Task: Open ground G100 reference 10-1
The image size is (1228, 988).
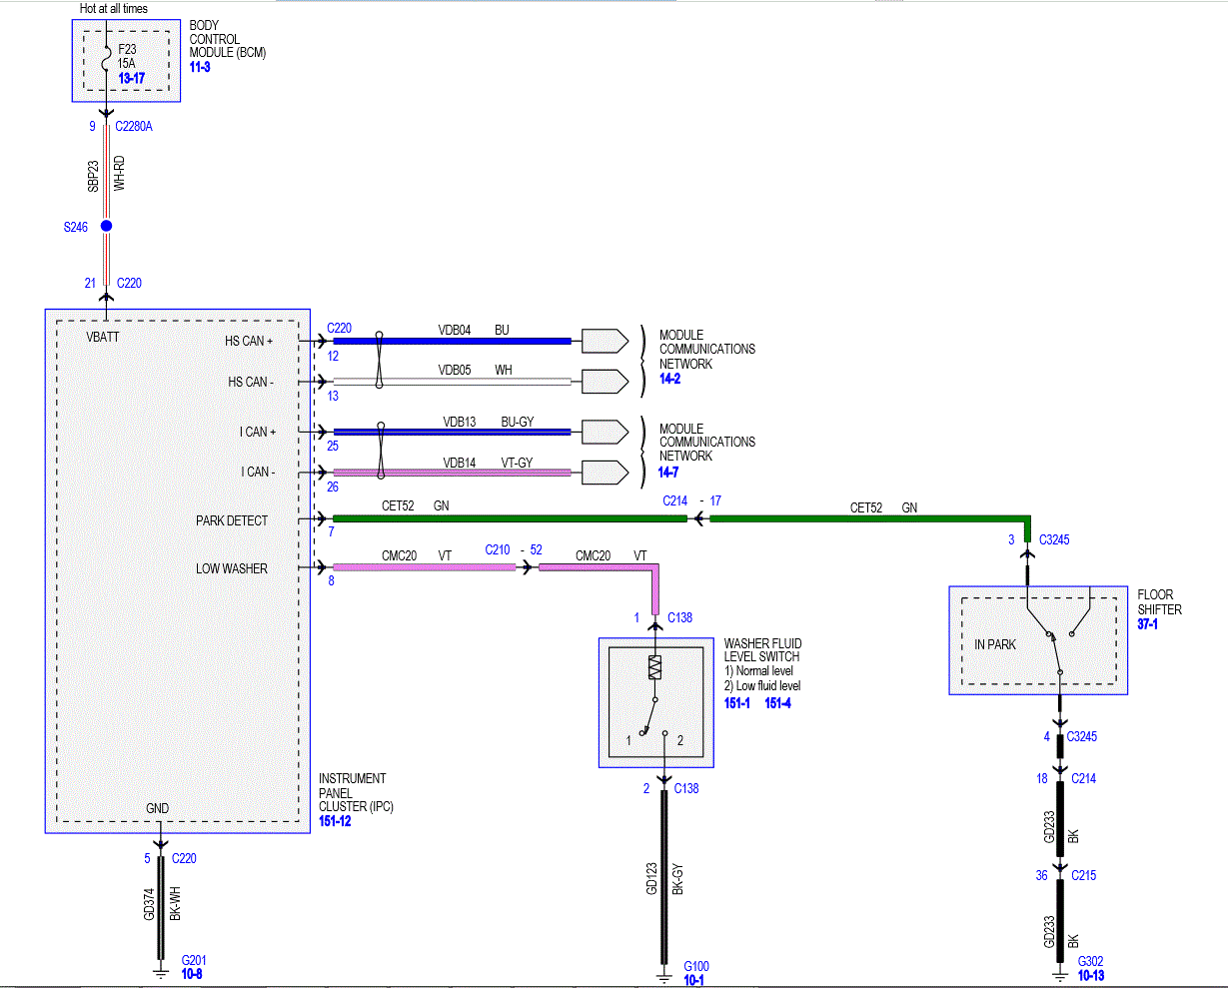Action: [x=693, y=981]
